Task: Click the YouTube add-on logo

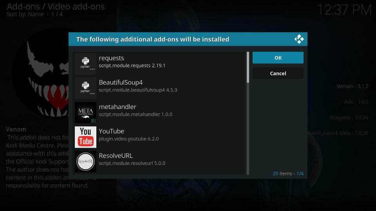Action: coord(85,137)
